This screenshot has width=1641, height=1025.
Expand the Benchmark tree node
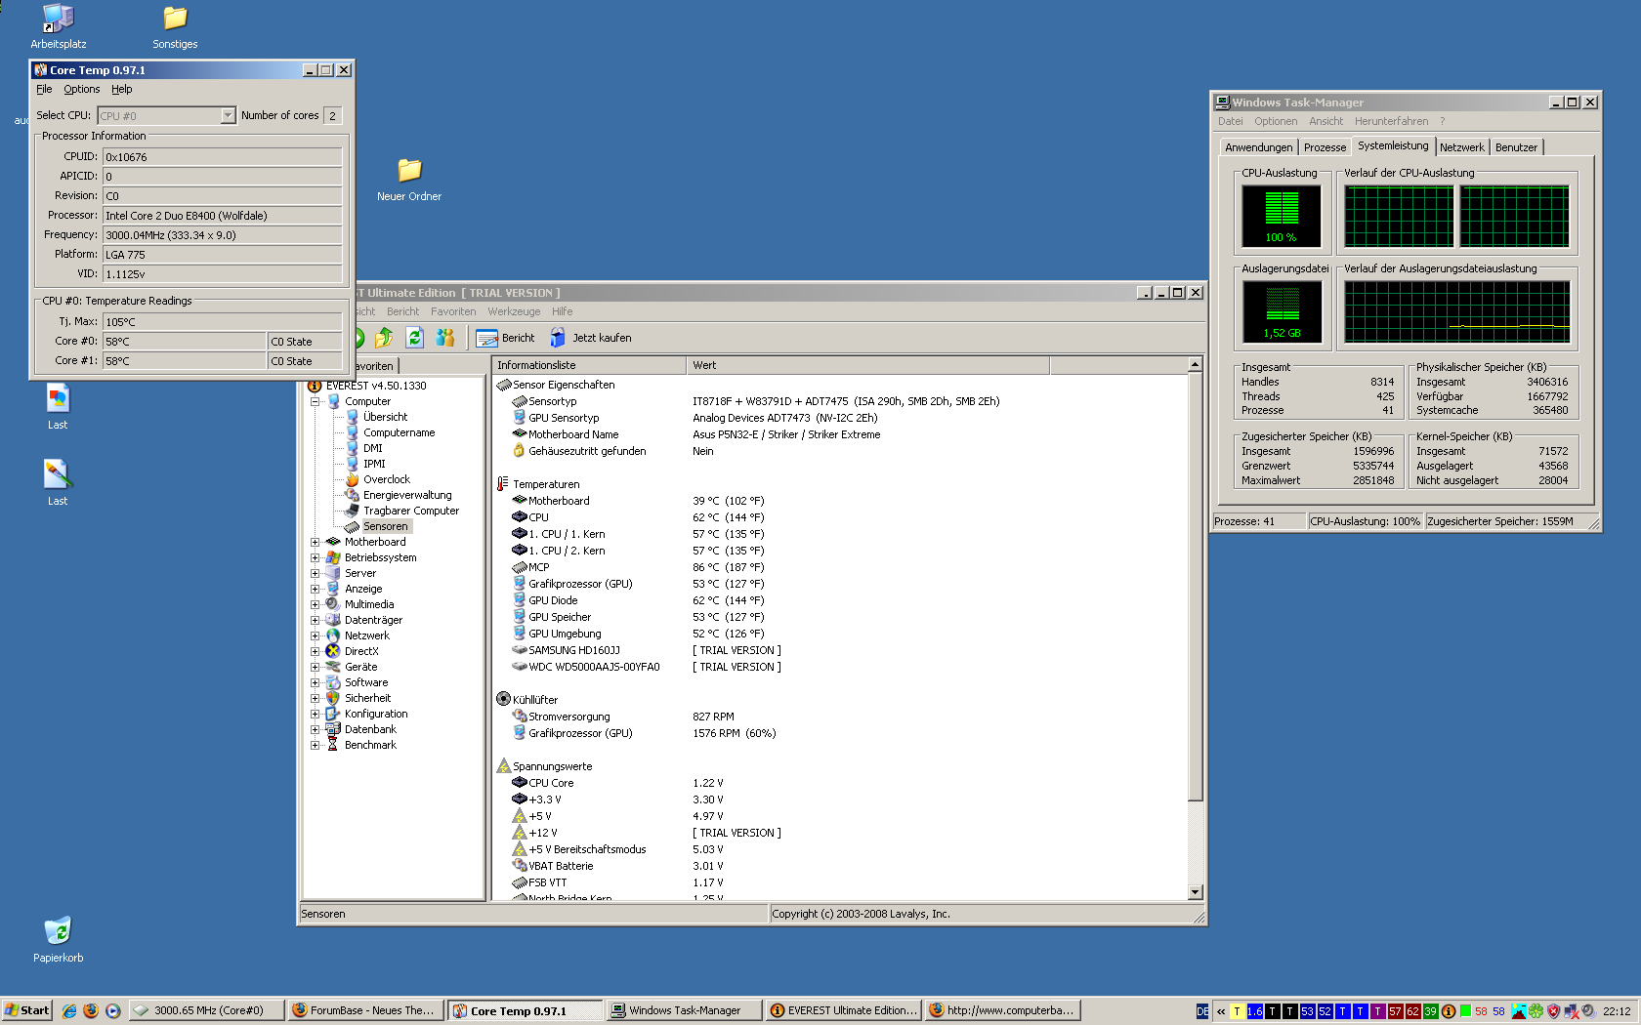pos(315,745)
